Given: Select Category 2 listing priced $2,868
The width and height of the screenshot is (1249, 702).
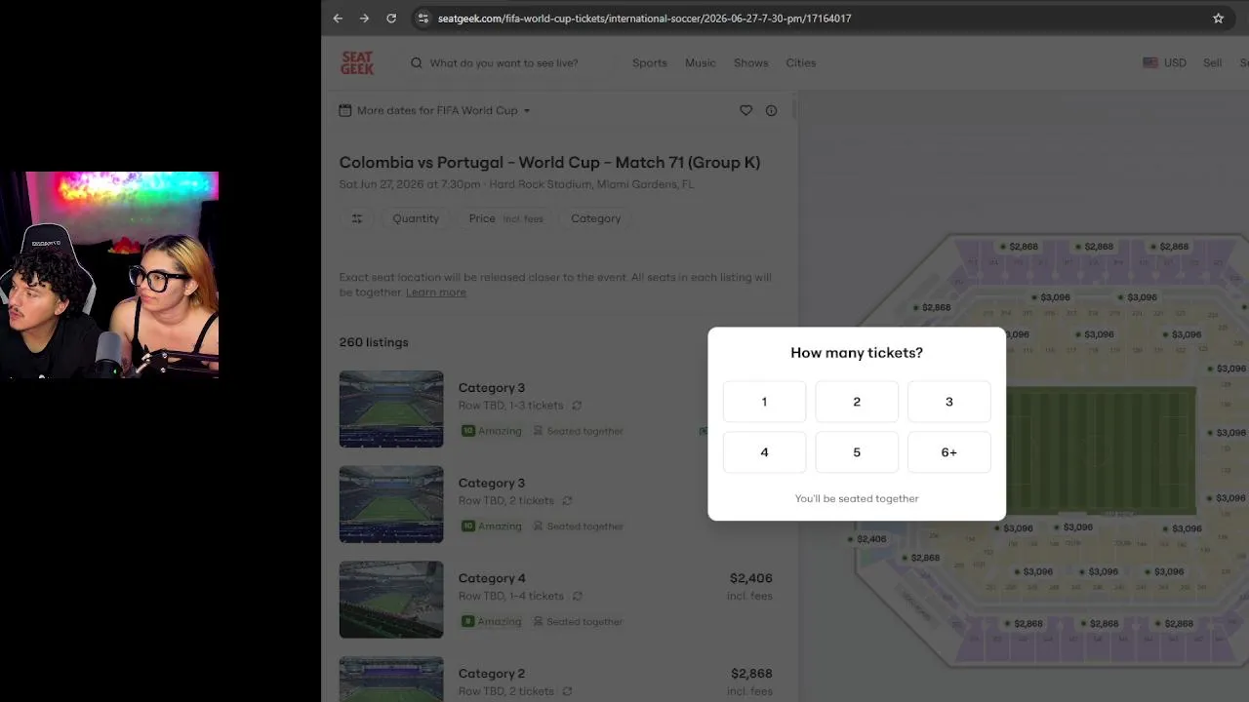Looking at the screenshot, I should [556, 678].
